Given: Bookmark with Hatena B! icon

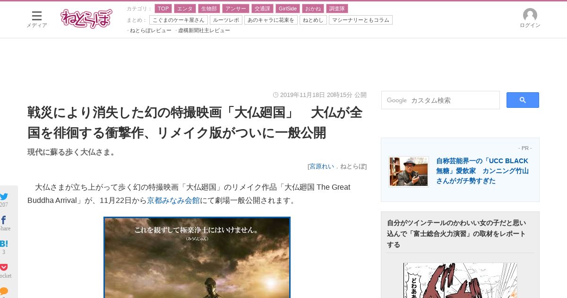Looking at the screenshot, I should [4, 244].
